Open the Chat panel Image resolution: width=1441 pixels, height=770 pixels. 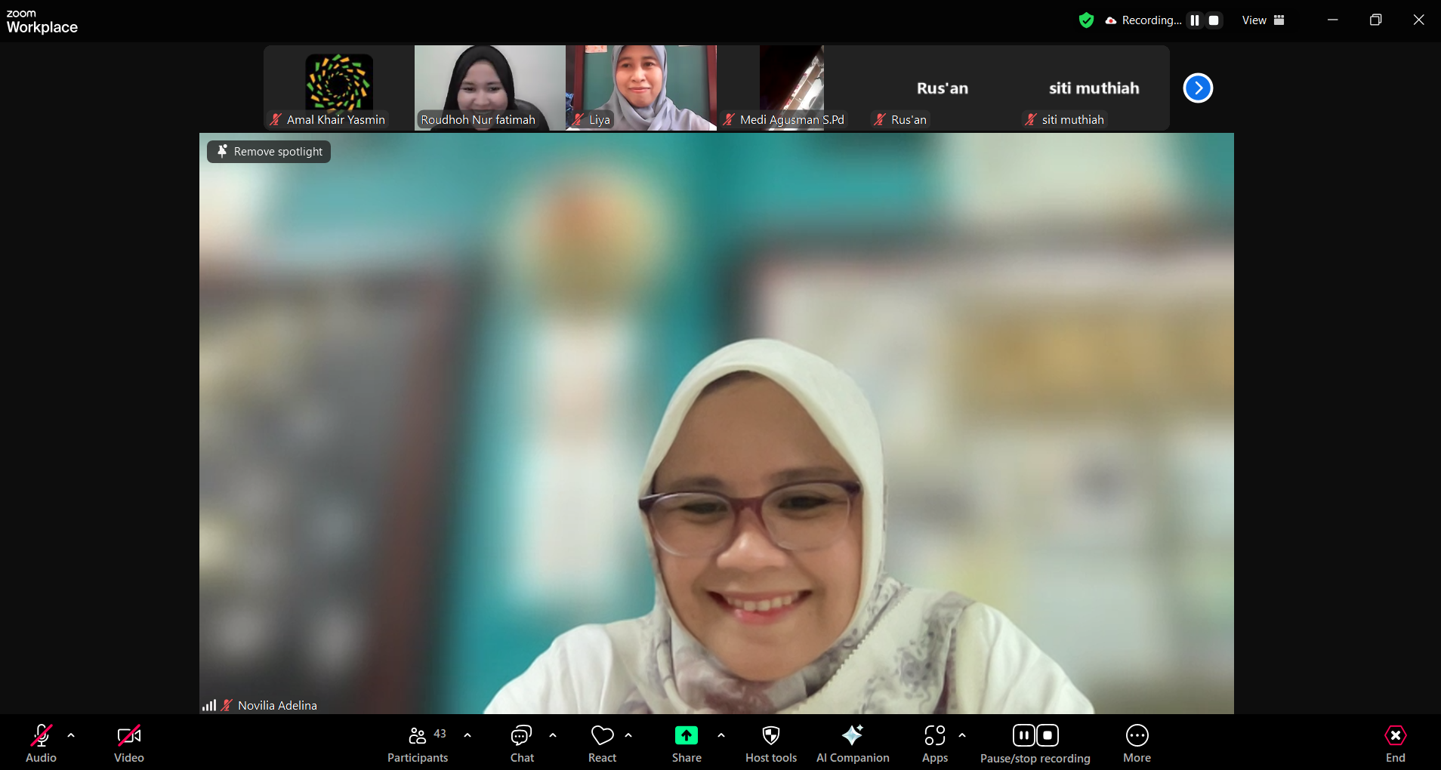coord(522,744)
